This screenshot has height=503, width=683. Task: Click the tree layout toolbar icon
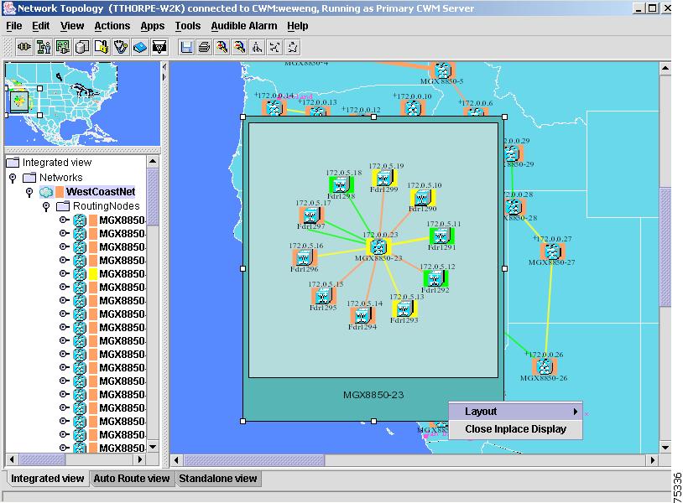coord(258,47)
